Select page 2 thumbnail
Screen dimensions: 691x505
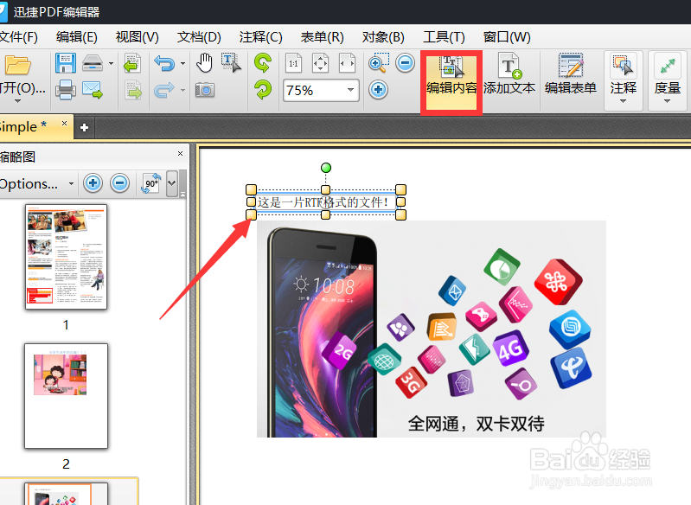pyautogui.click(x=66, y=396)
